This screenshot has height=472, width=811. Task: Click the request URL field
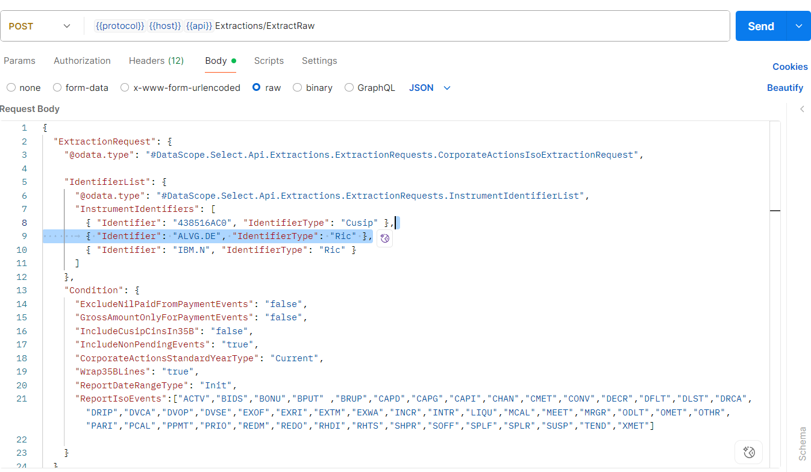point(407,26)
